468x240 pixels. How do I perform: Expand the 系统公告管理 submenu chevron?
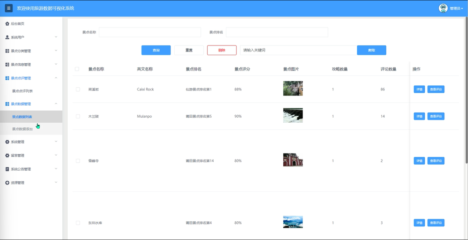coord(56,169)
